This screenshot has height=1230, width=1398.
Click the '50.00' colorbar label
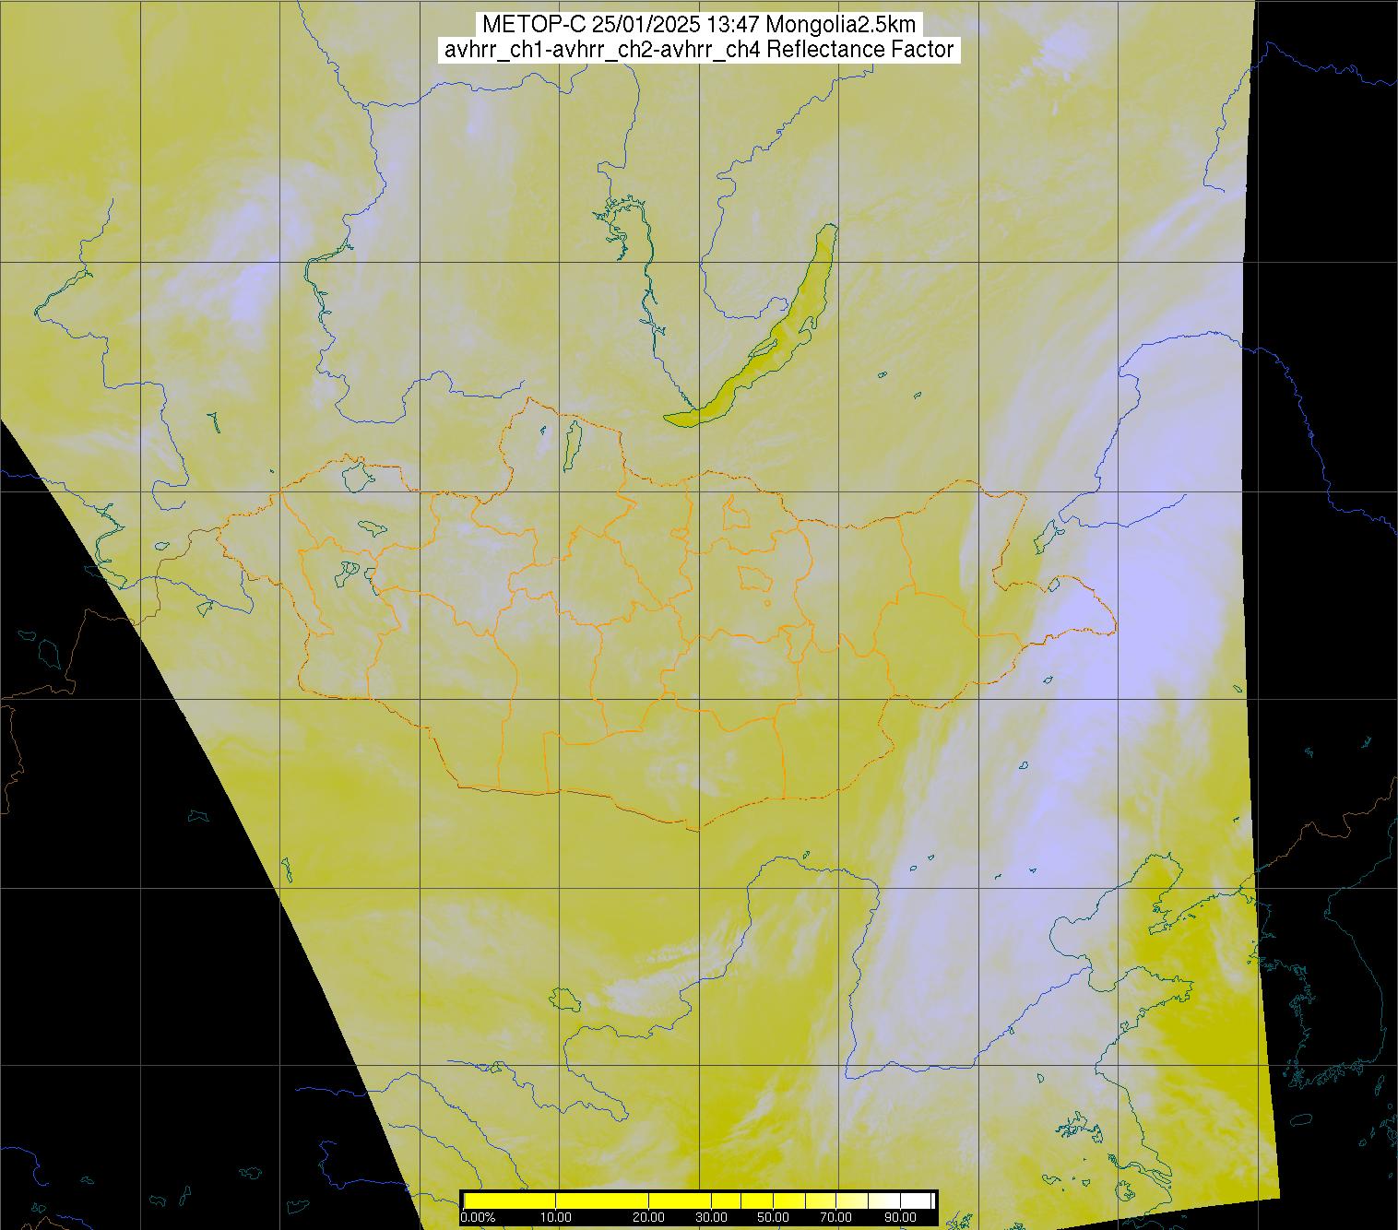(773, 1217)
